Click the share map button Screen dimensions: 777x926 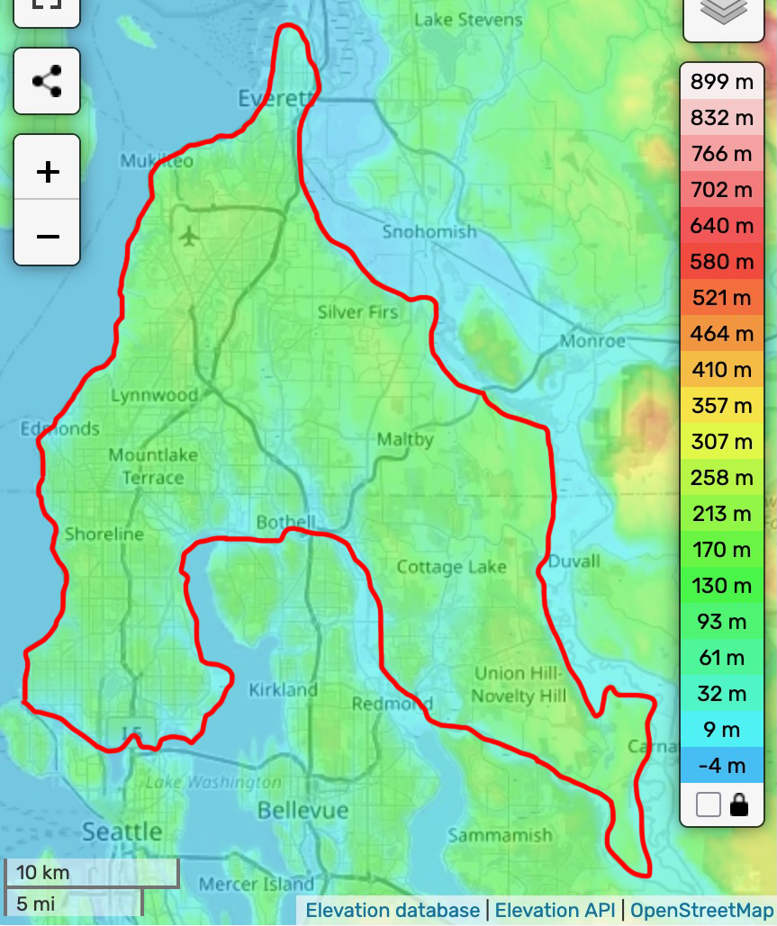click(x=47, y=81)
